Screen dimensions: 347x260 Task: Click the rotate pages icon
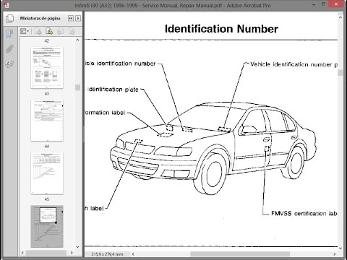point(61,31)
